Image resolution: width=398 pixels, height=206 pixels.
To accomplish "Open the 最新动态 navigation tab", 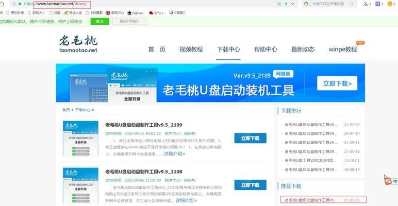I will tap(303, 49).
